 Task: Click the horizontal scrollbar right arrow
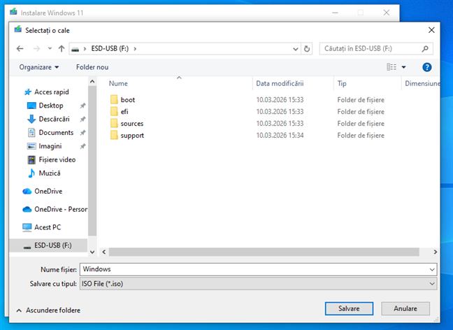click(435, 252)
